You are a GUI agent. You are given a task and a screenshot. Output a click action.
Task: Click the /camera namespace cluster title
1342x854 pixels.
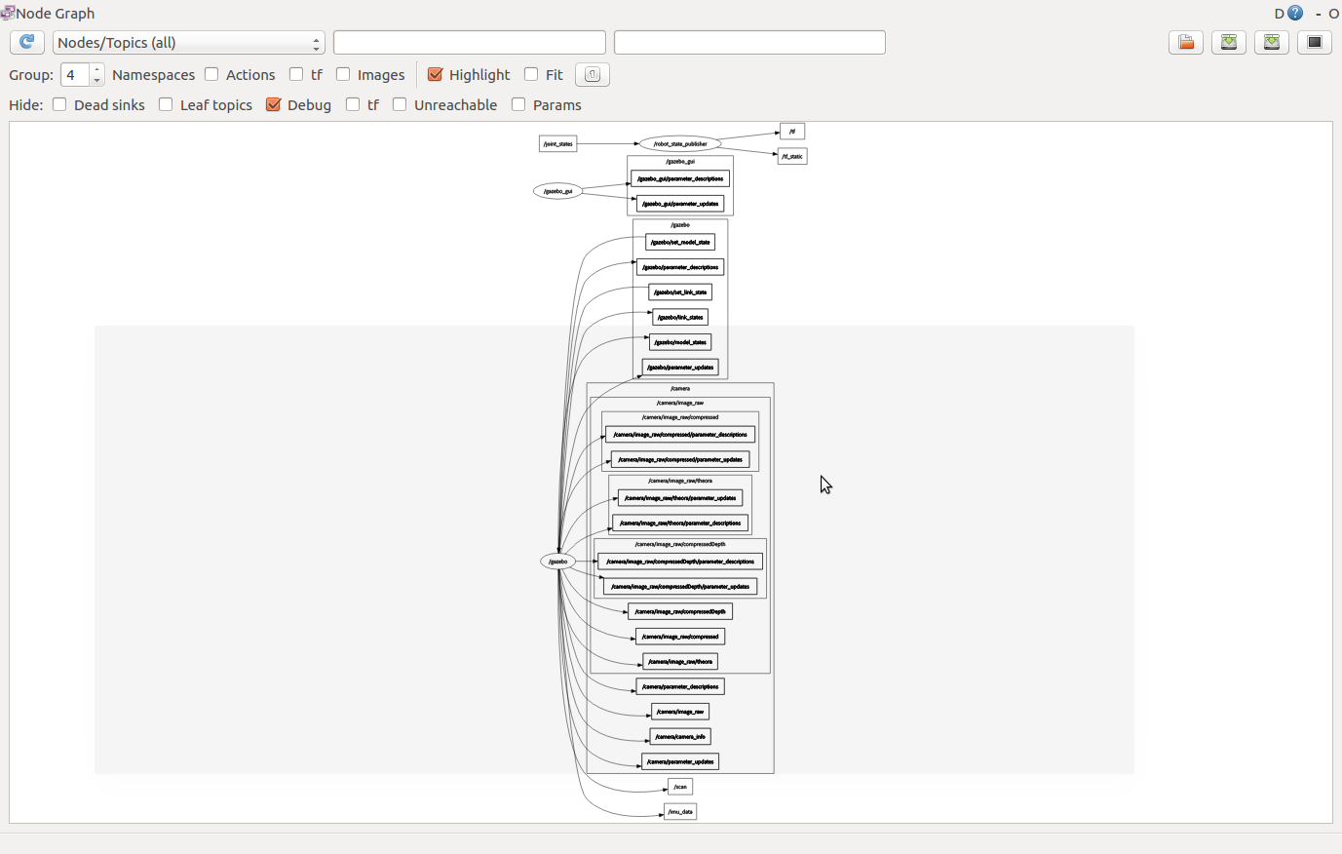(680, 388)
